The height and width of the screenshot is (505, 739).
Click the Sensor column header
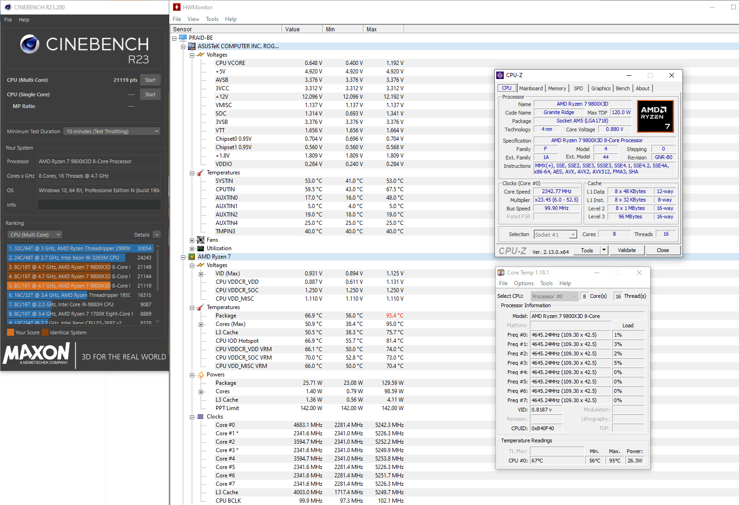click(226, 29)
